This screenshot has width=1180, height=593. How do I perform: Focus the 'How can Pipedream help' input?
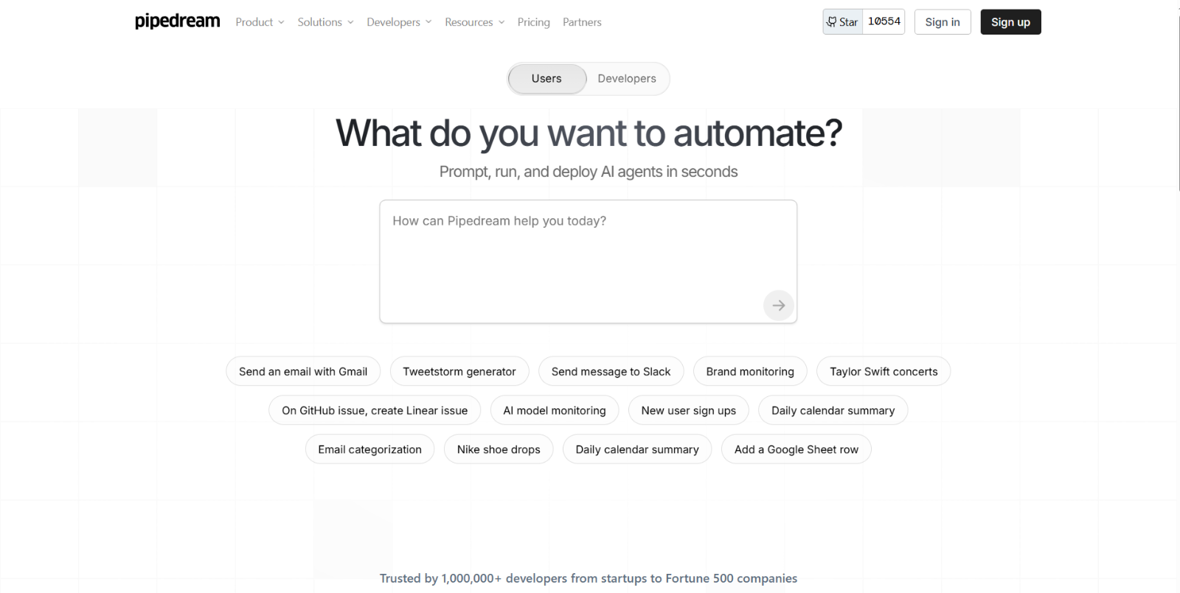pos(588,262)
